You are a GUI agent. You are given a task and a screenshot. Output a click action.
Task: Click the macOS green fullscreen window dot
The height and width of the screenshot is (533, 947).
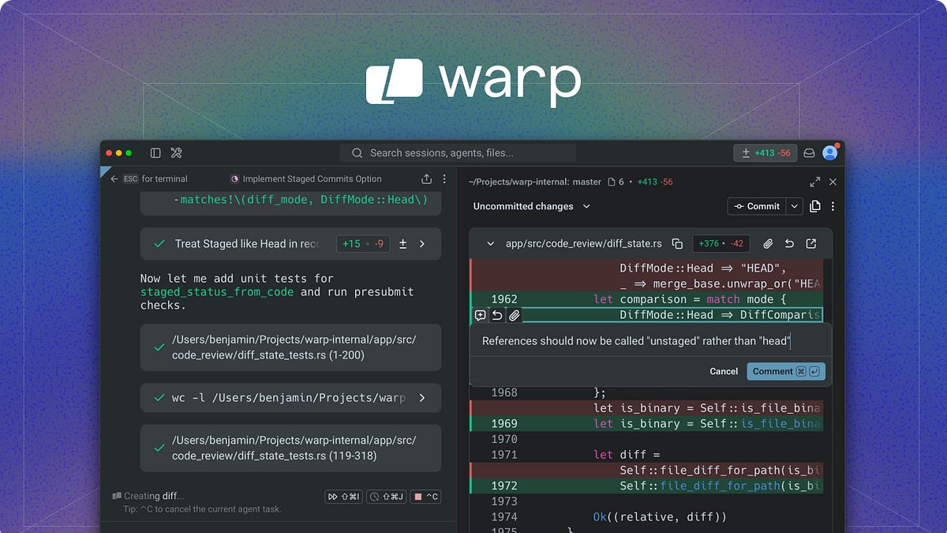(129, 153)
